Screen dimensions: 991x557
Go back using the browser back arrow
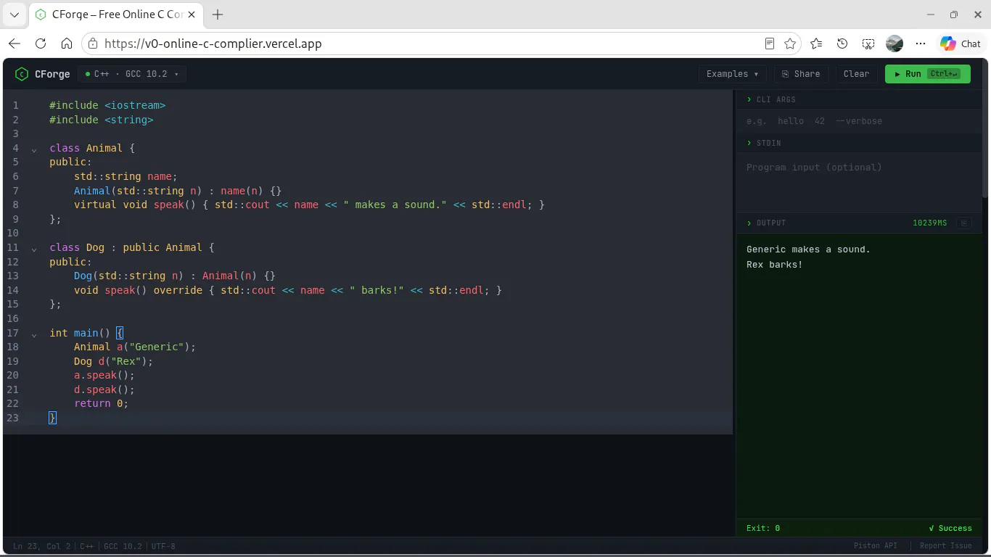point(15,44)
